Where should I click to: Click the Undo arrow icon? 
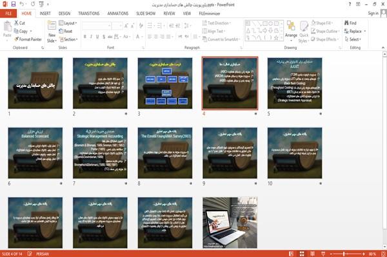point(22,5)
